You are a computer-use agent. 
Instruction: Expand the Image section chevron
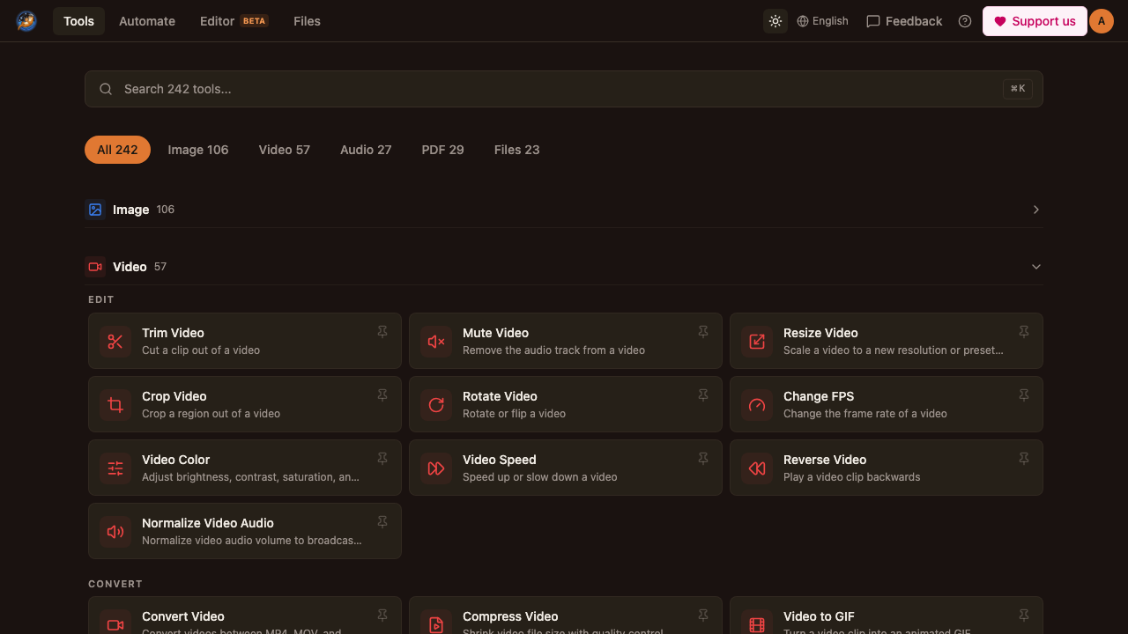click(1036, 210)
